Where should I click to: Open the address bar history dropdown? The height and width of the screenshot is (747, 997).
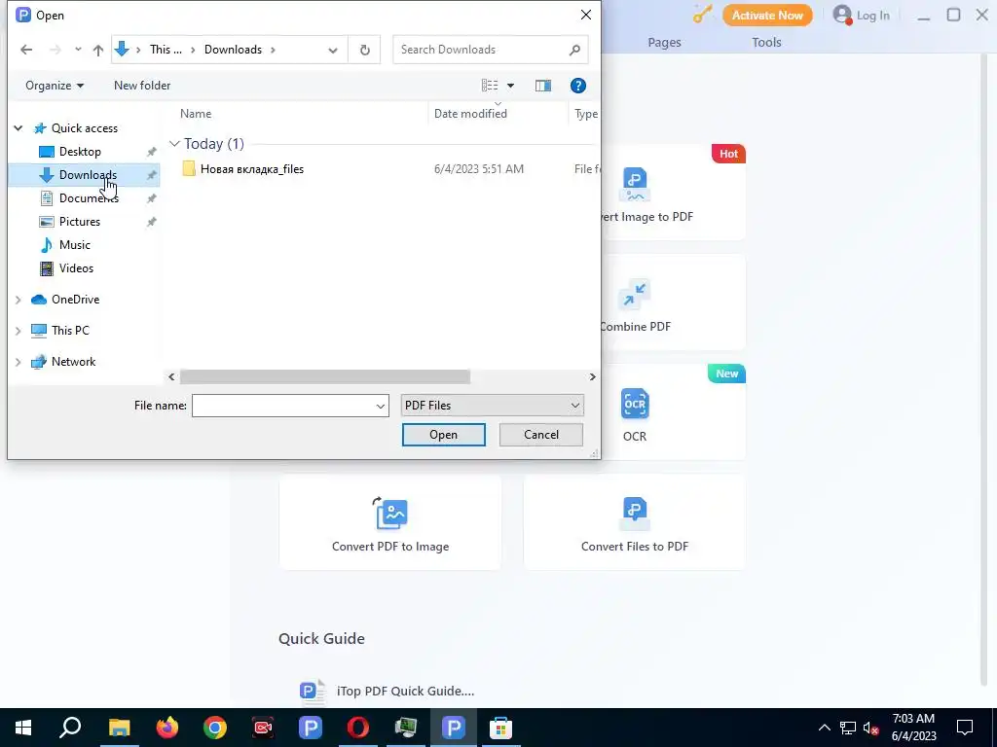[333, 51]
